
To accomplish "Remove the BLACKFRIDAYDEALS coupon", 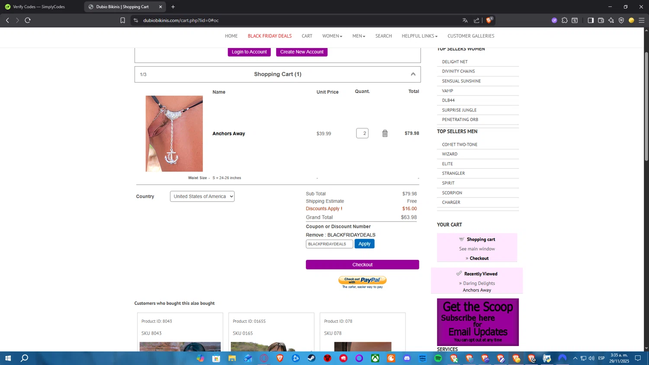I will (341, 235).
